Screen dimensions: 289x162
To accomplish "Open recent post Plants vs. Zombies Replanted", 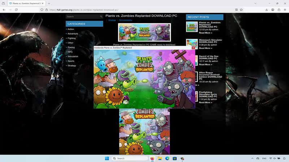I will [x=210, y=24].
